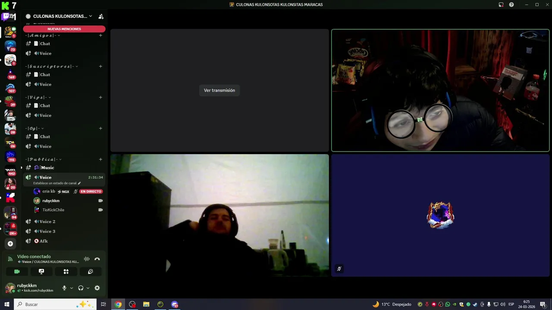552x310 pixels.
Task: Open the server folder with the 2K+ badge
Action: click(10, 228)
